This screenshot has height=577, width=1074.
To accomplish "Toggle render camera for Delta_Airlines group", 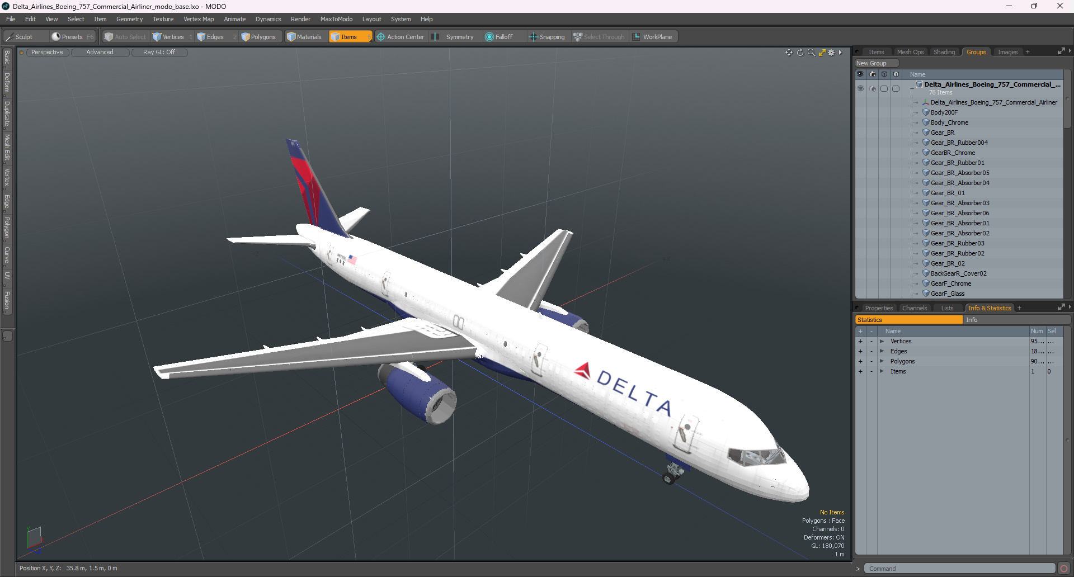I will 873,88.
